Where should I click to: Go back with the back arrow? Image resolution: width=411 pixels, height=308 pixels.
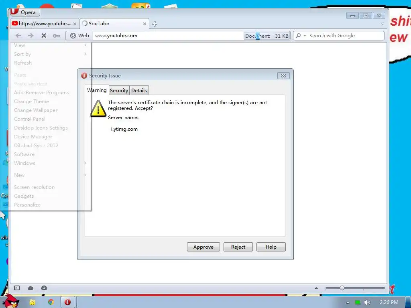(18, 36)
